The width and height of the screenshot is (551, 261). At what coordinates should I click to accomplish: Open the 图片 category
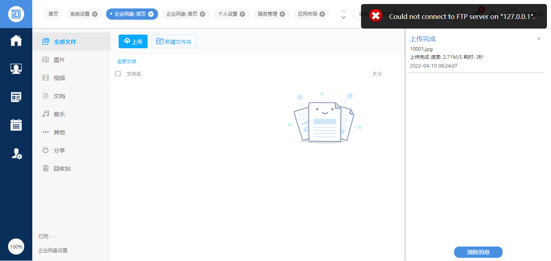71,60
